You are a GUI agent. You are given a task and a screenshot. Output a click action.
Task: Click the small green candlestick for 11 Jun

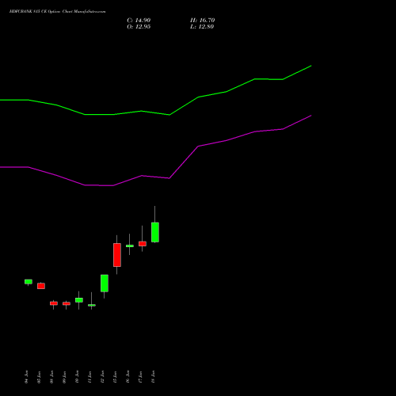coord(92,305)
